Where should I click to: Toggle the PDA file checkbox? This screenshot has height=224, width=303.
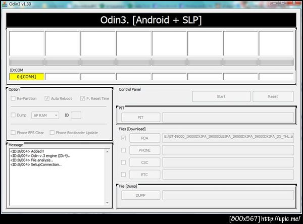pyautogui.click(x=123, y=138)
